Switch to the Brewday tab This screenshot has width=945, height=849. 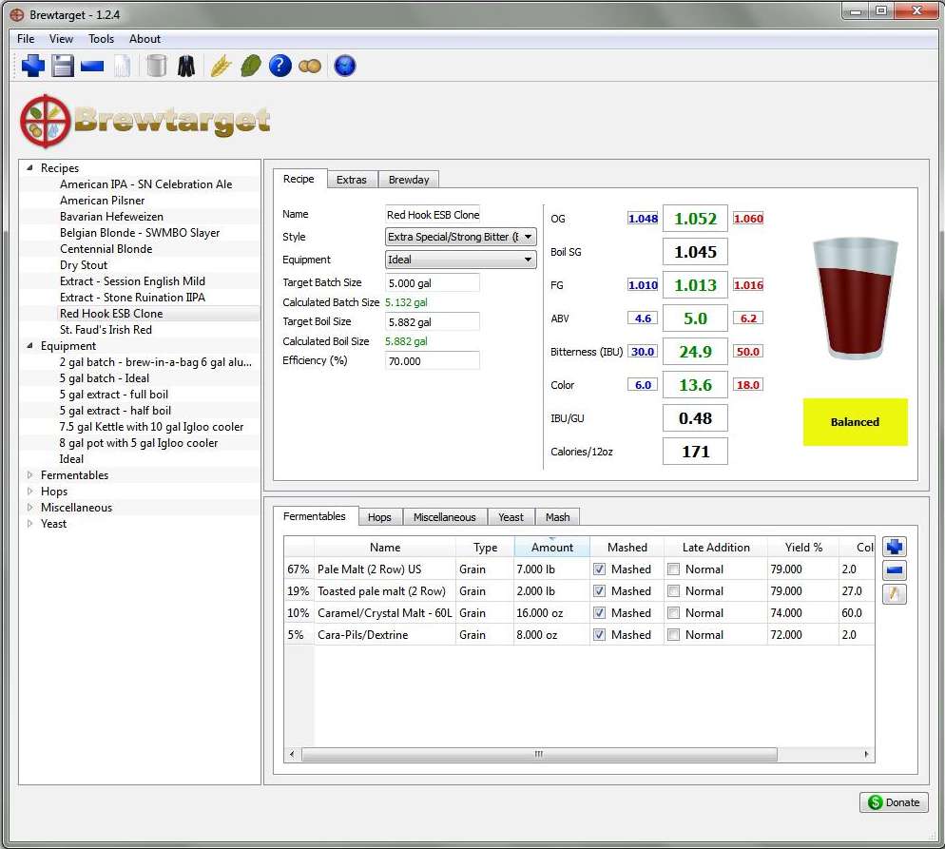[x=408, y=180]
